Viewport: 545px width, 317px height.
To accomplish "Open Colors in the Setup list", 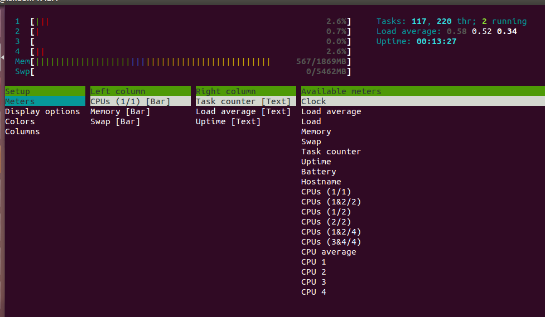I will (x=20, y=121).
